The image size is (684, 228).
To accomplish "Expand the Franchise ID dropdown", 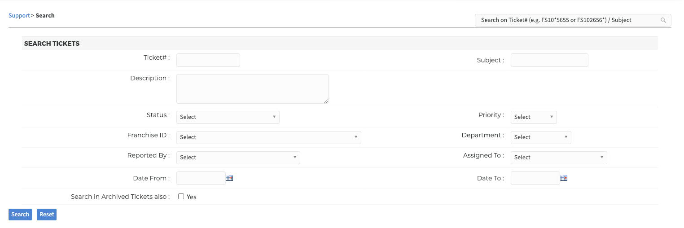I will click(x=269, y=137).
